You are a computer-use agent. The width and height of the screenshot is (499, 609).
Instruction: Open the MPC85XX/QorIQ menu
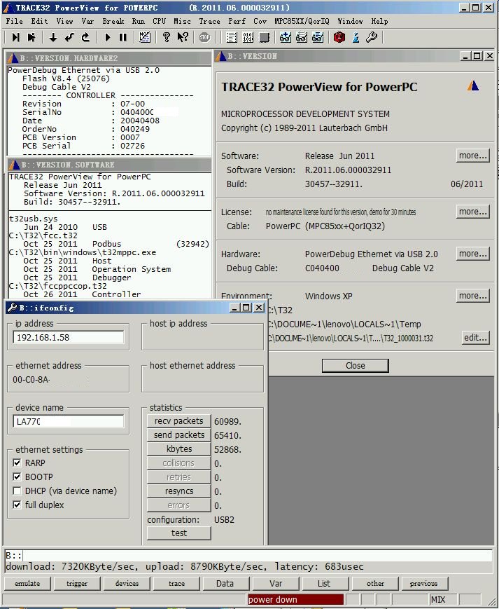(302, 21)
